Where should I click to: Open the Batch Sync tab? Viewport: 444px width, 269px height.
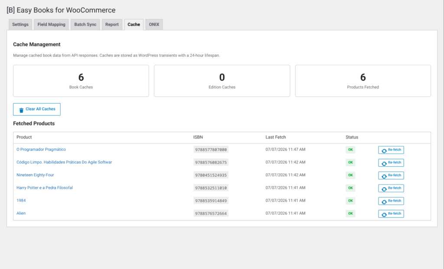pyautogui.click(x=85, y=25)
